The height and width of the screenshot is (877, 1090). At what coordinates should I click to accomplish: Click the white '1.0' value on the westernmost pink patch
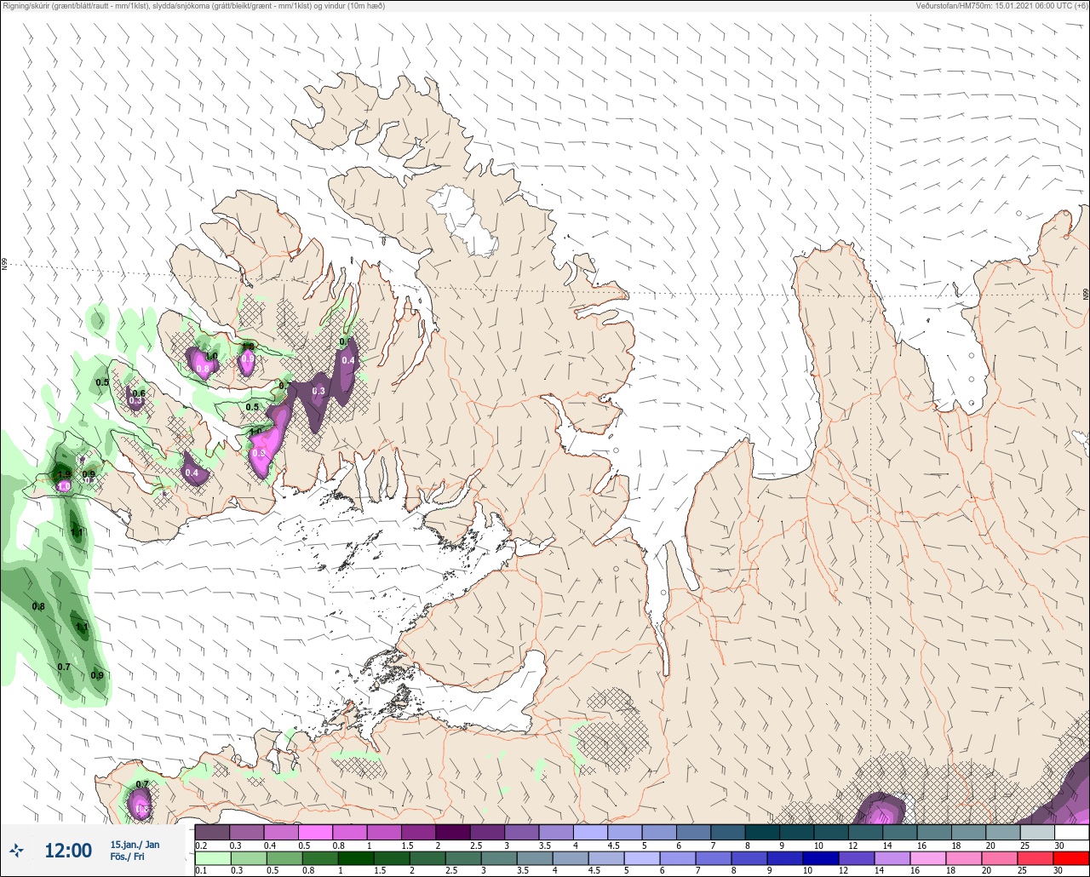click(63, 485)
